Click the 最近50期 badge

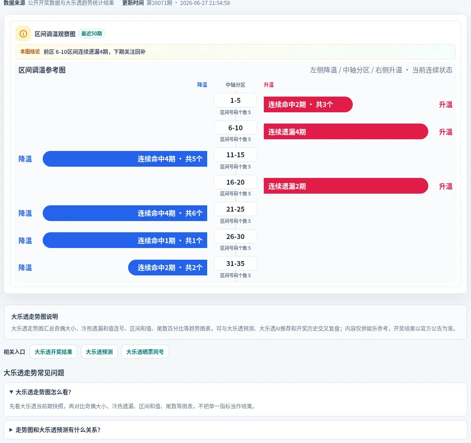point(92,34)
